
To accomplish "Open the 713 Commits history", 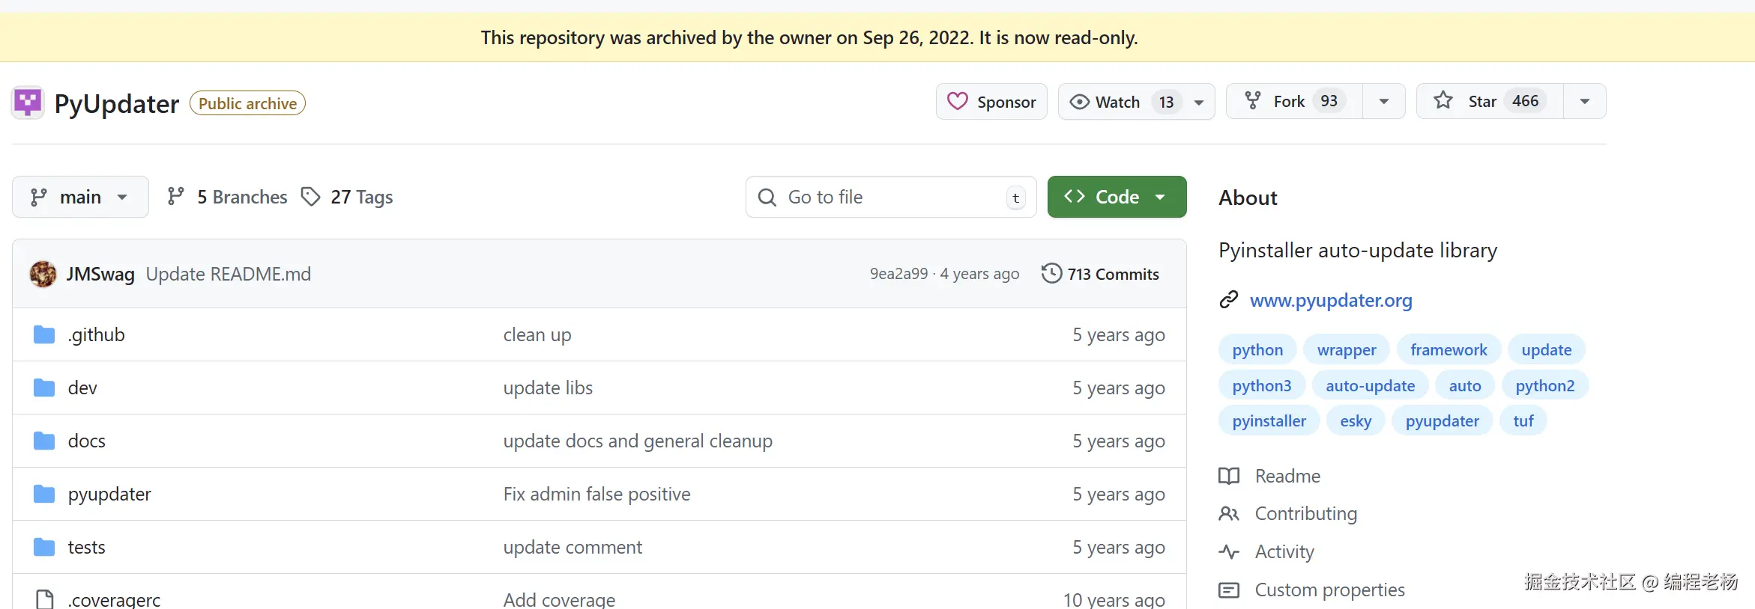I will (x=1100, y=274).
